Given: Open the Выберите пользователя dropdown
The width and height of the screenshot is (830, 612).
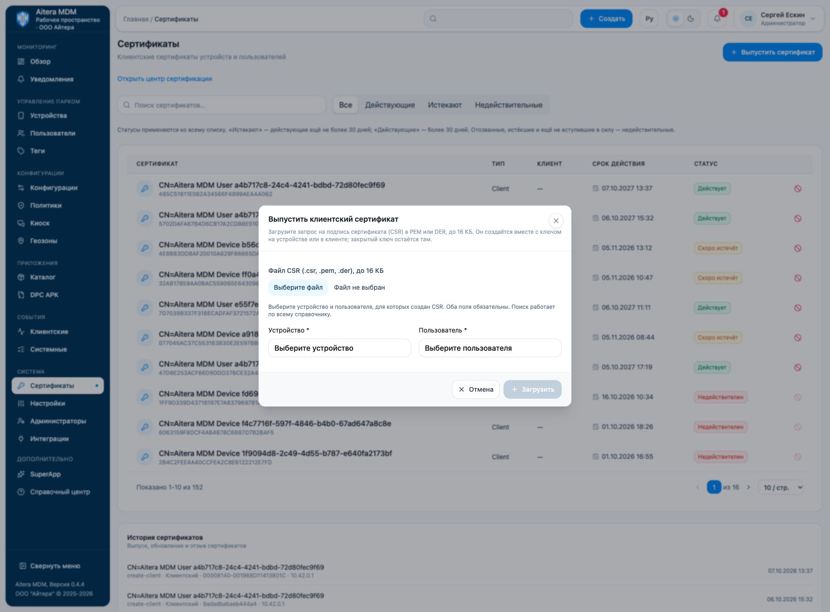Looking at the screenshot, I should pos(490,348).
